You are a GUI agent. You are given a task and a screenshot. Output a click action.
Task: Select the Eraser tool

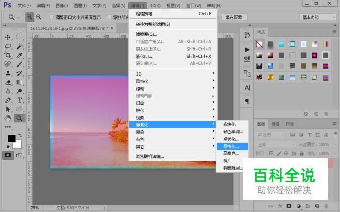pos(8,82)
